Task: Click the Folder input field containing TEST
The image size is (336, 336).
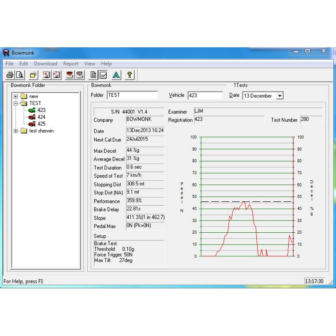Action: coord(132,95)
